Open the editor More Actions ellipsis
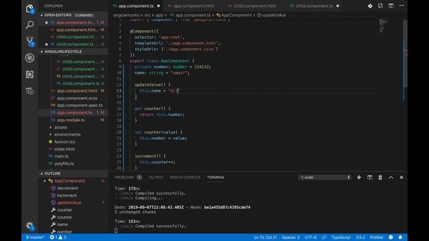This screenshot has width=429, height=241. tap(402, 6)
